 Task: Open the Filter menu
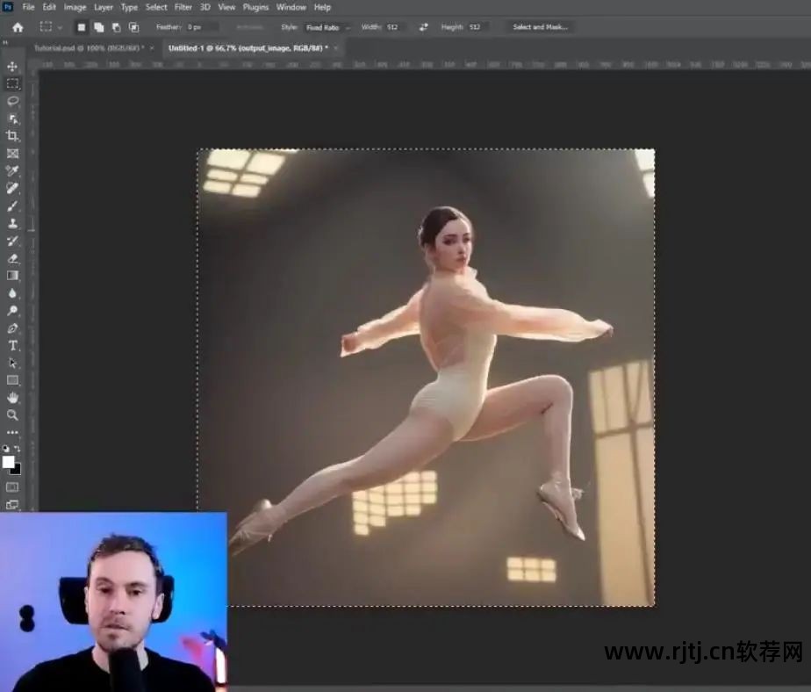point(183,7)
